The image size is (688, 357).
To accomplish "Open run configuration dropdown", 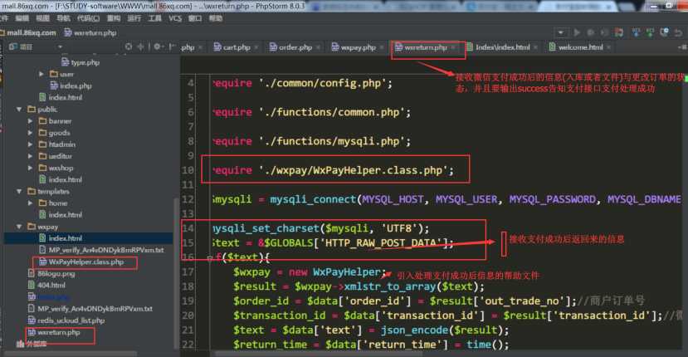I will pos(560,32).
